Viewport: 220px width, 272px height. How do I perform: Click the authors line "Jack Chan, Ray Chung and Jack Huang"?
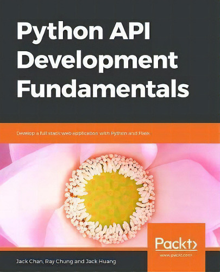click(x=66, y=262)
